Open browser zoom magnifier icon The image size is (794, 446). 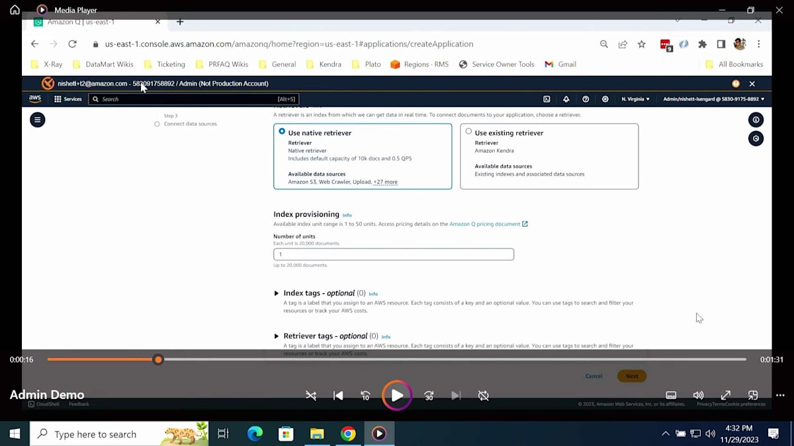pyautogui.click(x=603, y=44)
